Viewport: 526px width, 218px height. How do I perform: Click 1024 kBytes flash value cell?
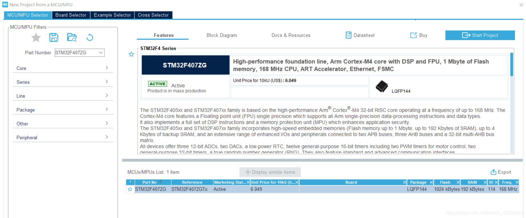(x=447, y=189)
